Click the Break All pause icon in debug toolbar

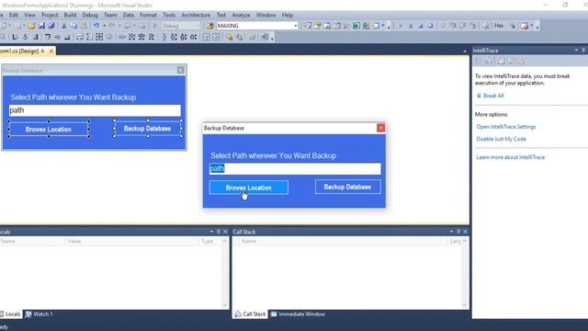coord(411,26)
